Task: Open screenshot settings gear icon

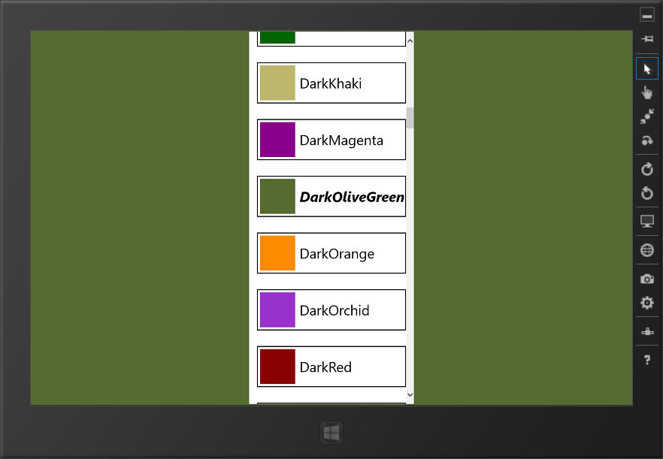Action: click(x=647, y=303)
